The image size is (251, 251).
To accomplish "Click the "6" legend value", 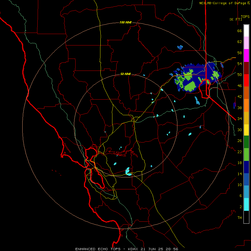I will [x=241, y=196].
